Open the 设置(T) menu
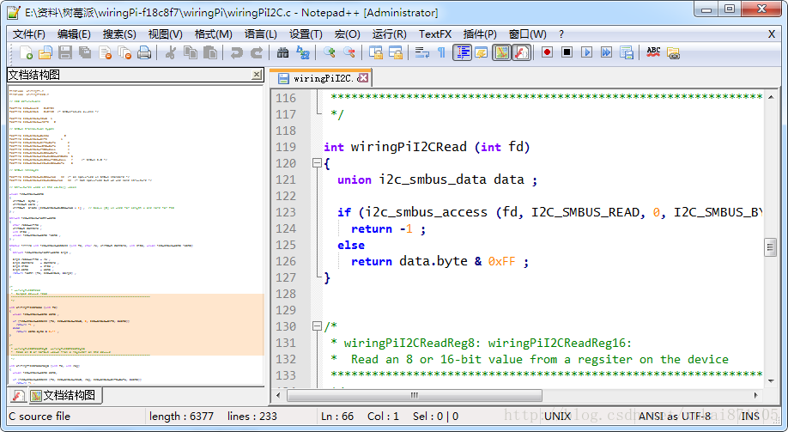Viewport: 788px width, 432px height. (306, 33)
